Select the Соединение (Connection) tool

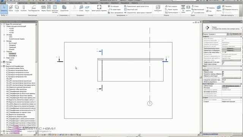pyautogui.click(x=64, y=8)
